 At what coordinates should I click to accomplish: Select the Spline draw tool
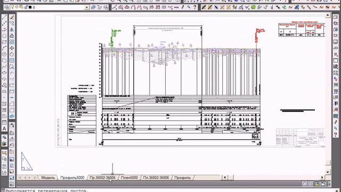pyautogui.click(x=4, y=67)
